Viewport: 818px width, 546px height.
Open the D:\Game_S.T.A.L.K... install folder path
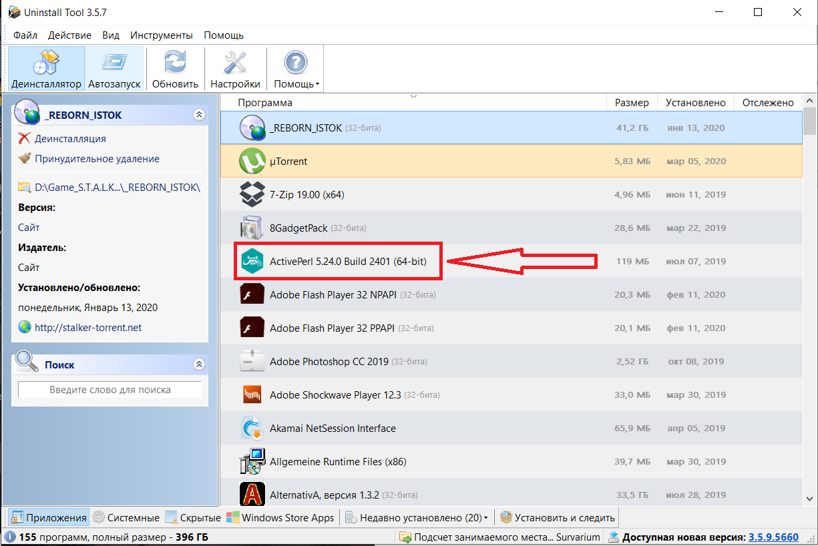pyautogui.click(x=118, y=187)
